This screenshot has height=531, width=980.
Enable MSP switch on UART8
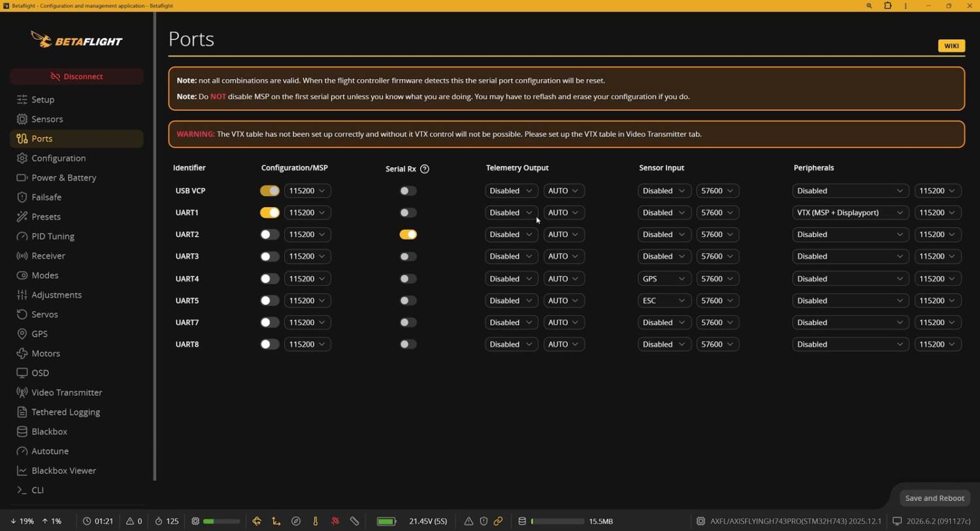(x=270, y=344)
